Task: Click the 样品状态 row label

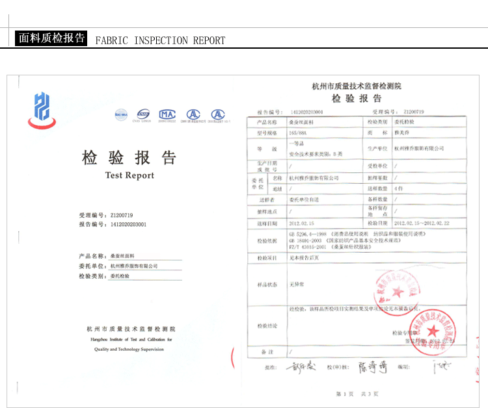Action: click(x=267, y=285)
